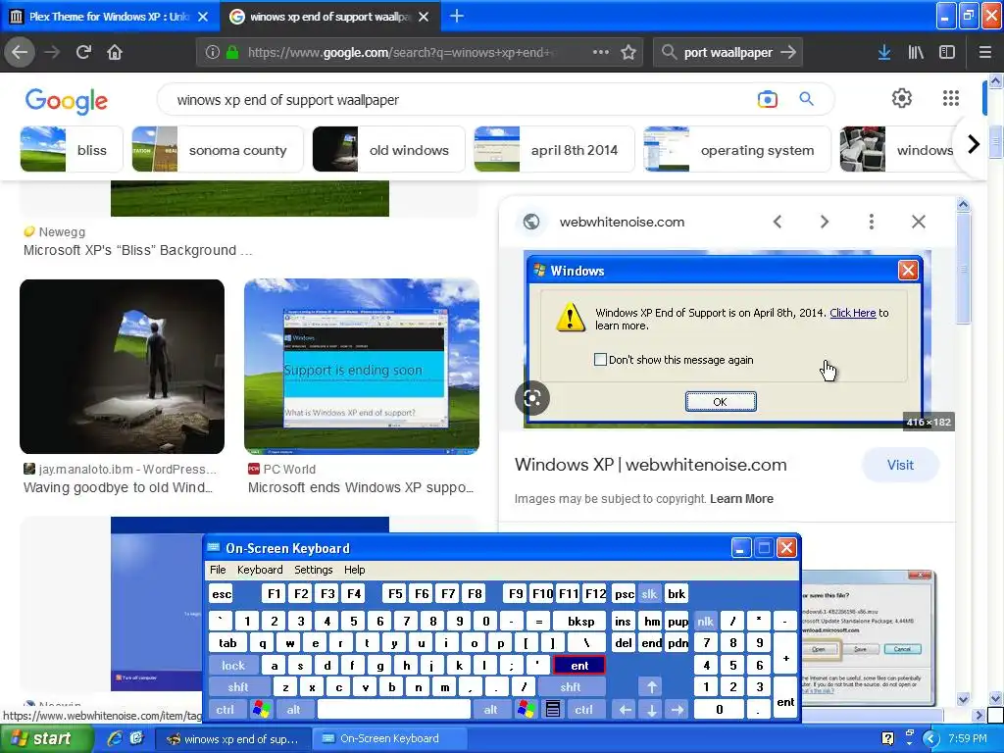Open File menu in On-Screen Keyboard
Image resolution: width=1004 pixels, height=753 pixels.
(218, 570)
